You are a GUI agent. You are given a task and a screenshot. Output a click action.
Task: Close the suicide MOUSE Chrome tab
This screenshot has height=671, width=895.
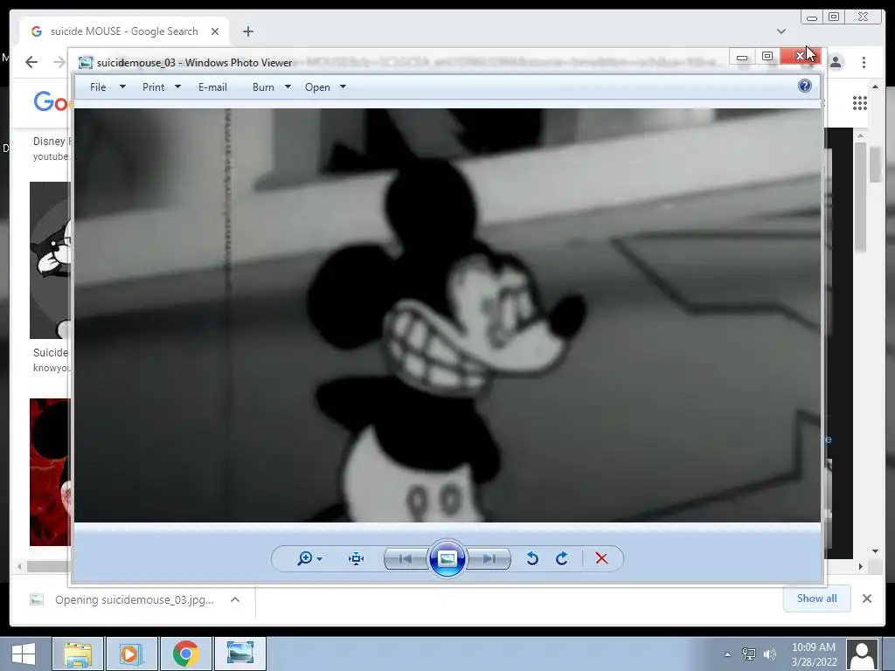coord(215,31)
